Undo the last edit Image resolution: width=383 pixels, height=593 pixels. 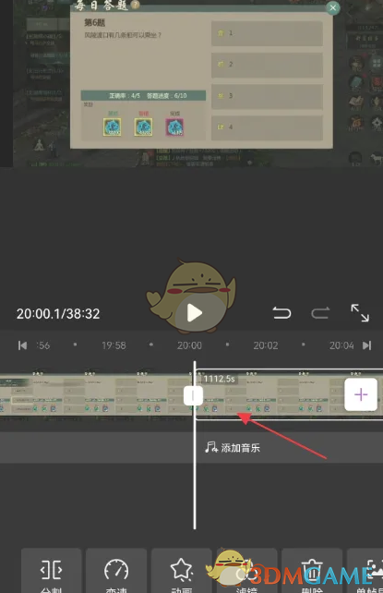pyautogui.click(x=281, y=313)
